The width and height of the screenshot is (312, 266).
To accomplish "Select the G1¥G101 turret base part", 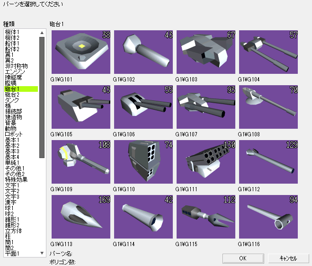I will pos(81,52).
